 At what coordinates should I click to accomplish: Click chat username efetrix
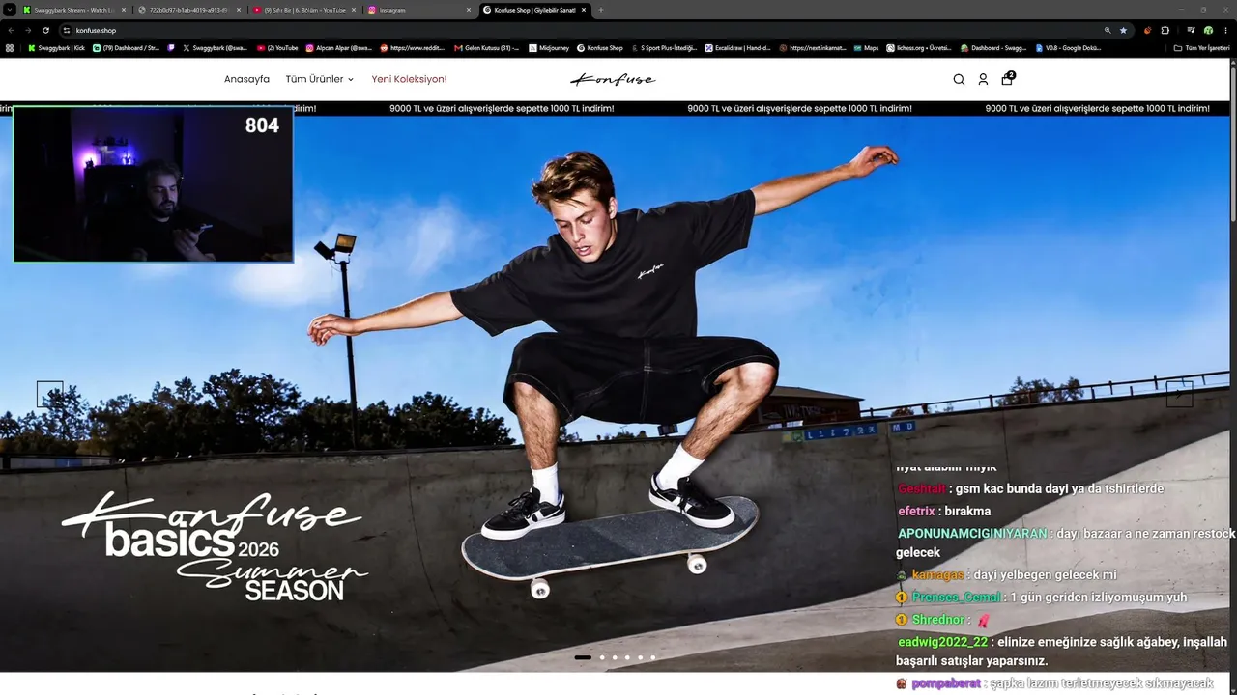pos(916,511)
